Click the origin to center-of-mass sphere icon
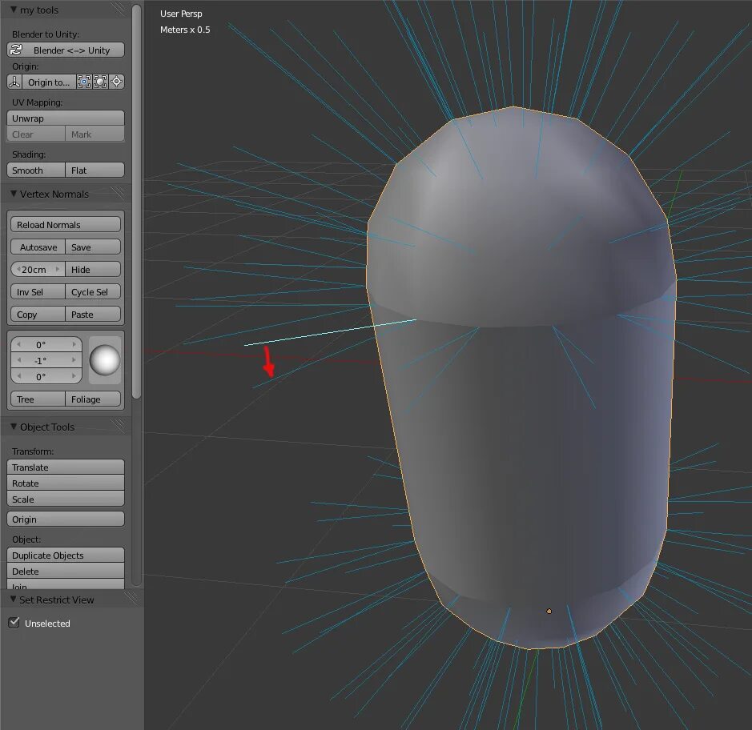 (100, 82)
